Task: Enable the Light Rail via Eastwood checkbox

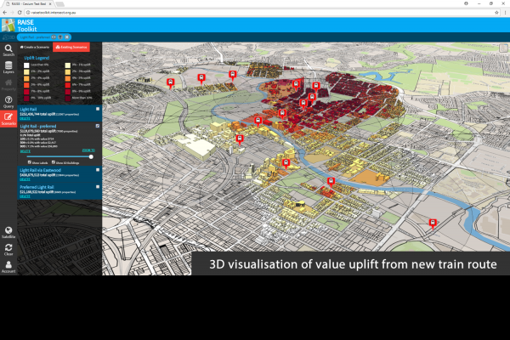Action: click(x=99, y=170)
